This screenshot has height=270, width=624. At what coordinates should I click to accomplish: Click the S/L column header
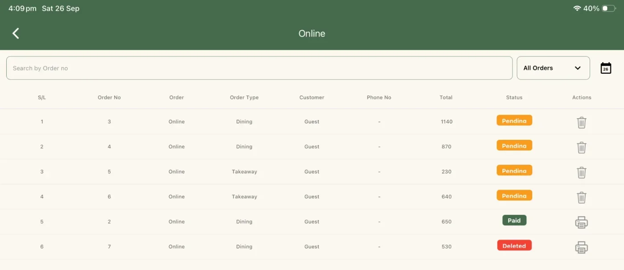click(x=42, y=97)
